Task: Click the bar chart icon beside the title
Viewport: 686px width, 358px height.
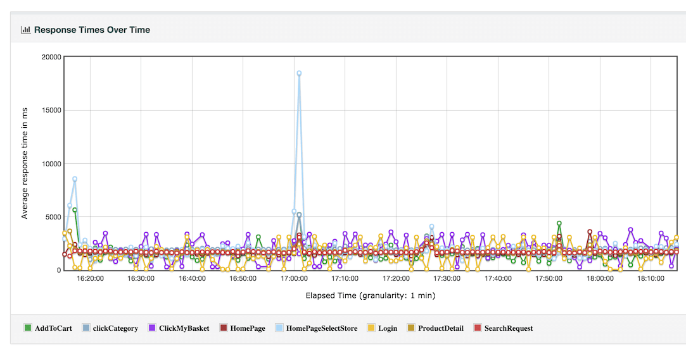Action: (25, 30)
